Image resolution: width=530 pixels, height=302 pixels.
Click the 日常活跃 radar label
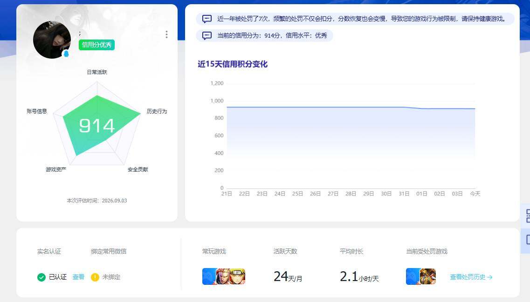pyautogui.click(x=97, y=72)
